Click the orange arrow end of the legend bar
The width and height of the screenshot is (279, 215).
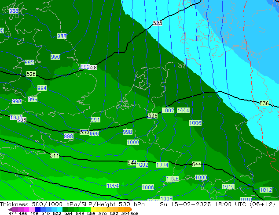pyautogui.click(x=131, y=209)
